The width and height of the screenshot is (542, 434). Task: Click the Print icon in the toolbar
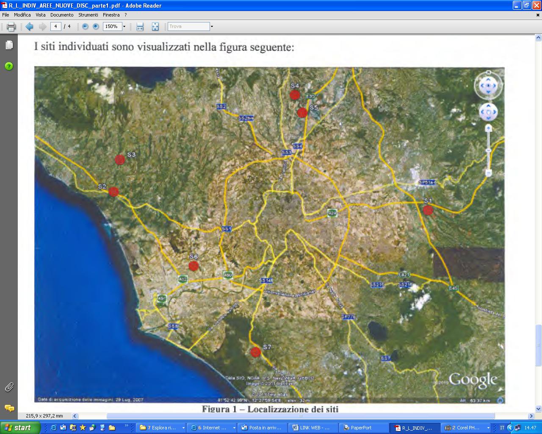coord(11,27)
